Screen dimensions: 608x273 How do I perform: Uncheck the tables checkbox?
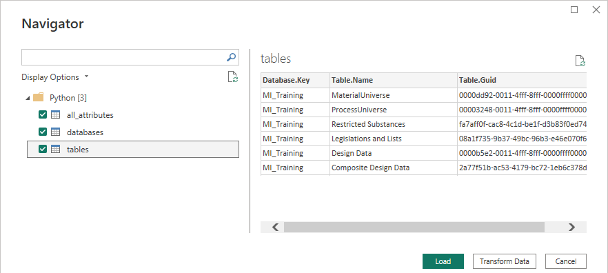[x=43, y=149]
